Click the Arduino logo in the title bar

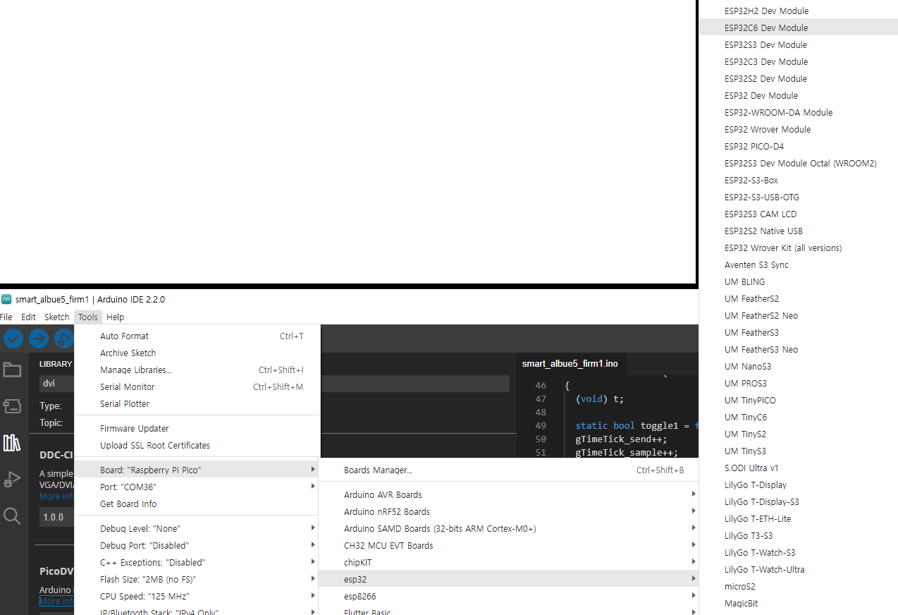click(x=6, y=299)
